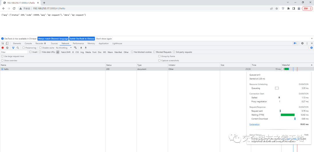Reload the current page

tap(14, 8)
